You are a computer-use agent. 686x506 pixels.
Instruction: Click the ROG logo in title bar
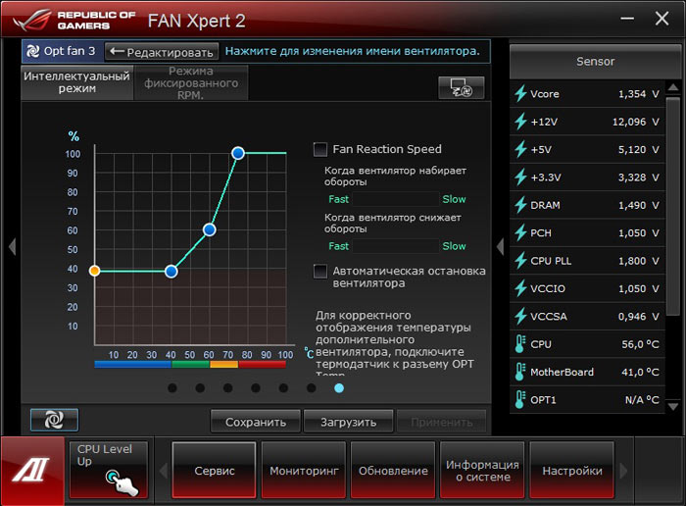coord(32,21)
